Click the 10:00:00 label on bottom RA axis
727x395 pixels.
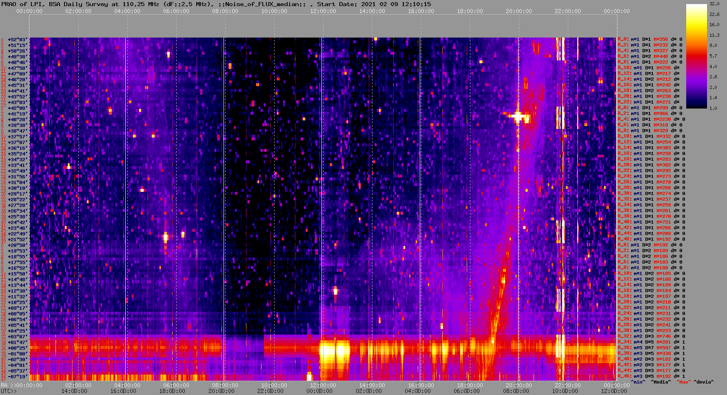coord(274,385)
